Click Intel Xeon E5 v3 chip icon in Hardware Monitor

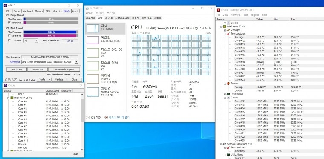pyautogui.click(x=225, y=26)
